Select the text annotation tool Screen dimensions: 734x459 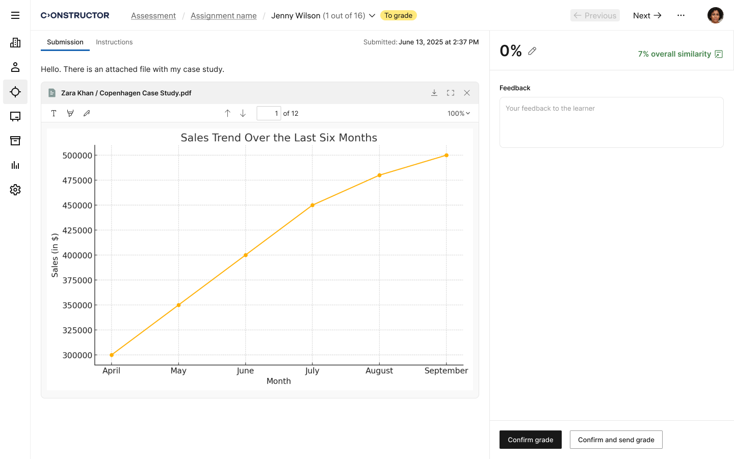[x=54, y=113]
